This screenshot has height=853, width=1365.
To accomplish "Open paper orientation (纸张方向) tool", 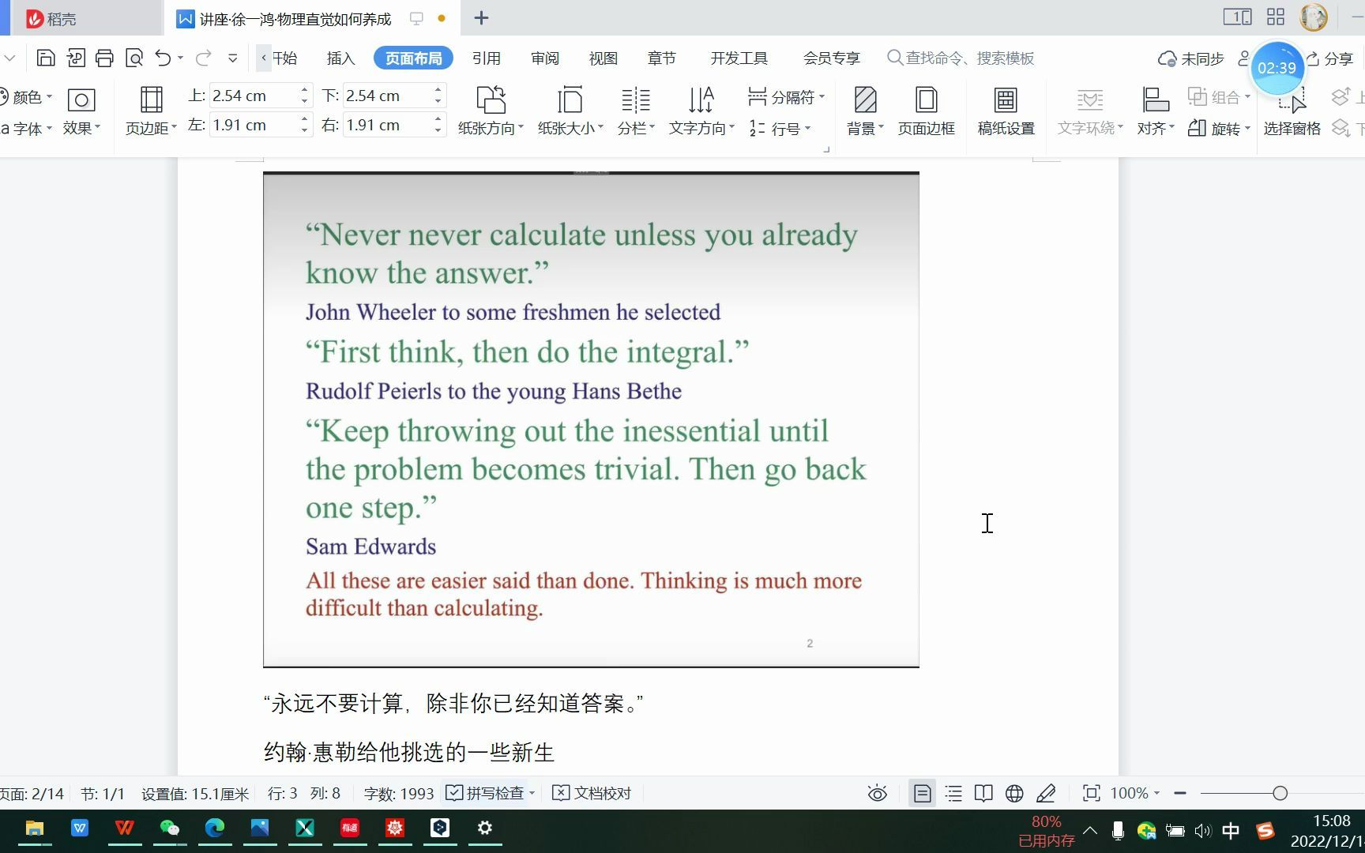I will pos(491,111).
